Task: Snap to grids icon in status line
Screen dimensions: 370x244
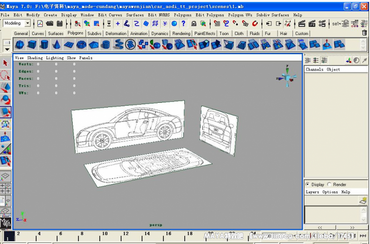Action: (x=217, y=24)
